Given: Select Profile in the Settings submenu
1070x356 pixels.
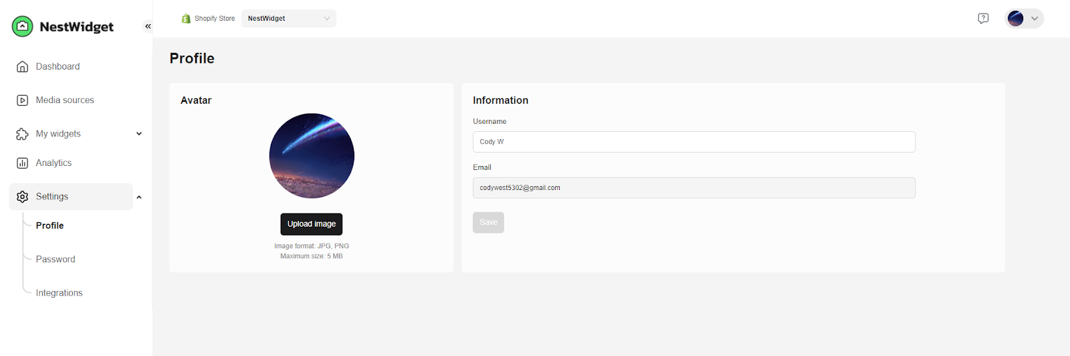Looking at the screenshot, I should pos(50,226).
